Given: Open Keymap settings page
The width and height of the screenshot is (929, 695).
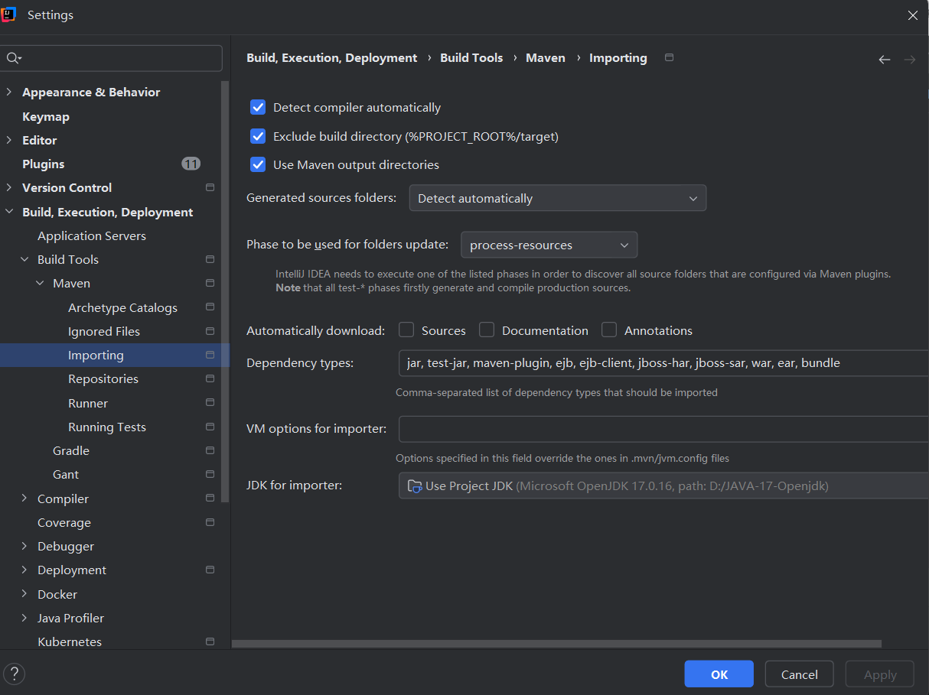Looking at the screenshot, I should coord(46,116).
